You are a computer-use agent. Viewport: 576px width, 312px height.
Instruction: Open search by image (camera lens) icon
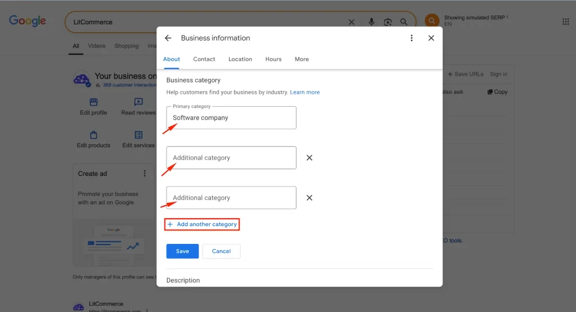pyautogui.click(x=388, y=22)
